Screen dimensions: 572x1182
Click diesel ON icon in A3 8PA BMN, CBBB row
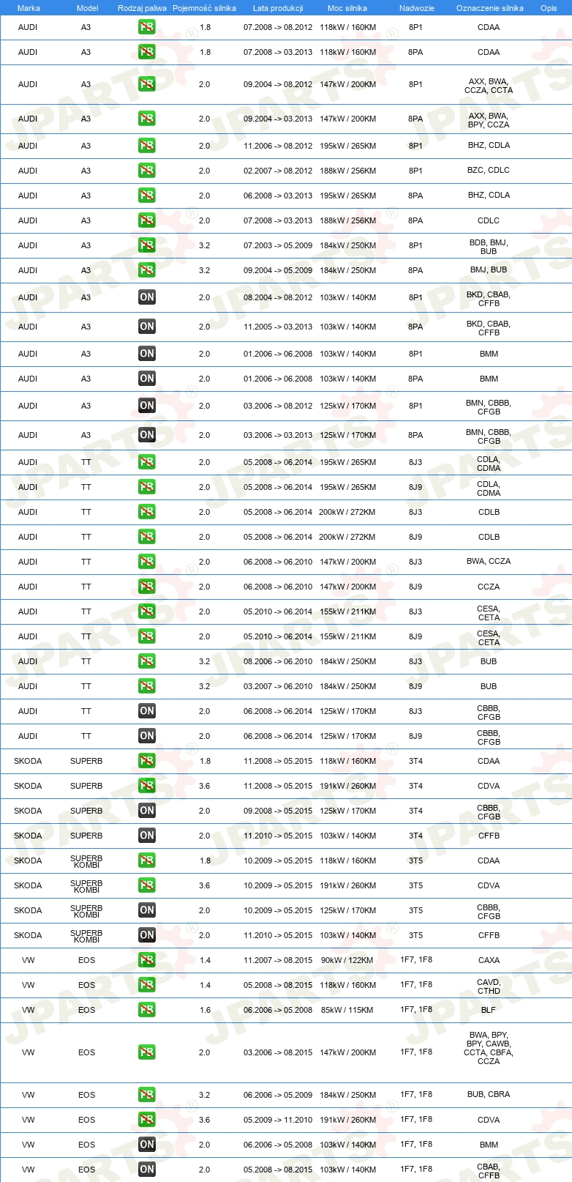tap(147, 435)
